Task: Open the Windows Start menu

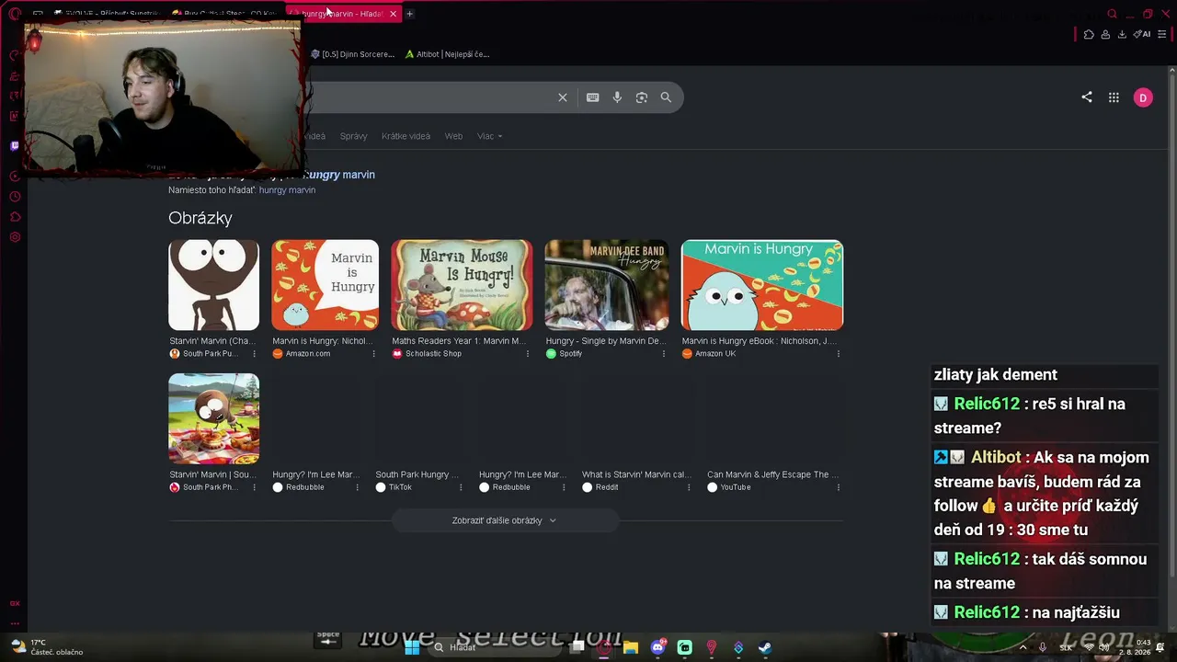Action: click(412, 647)
